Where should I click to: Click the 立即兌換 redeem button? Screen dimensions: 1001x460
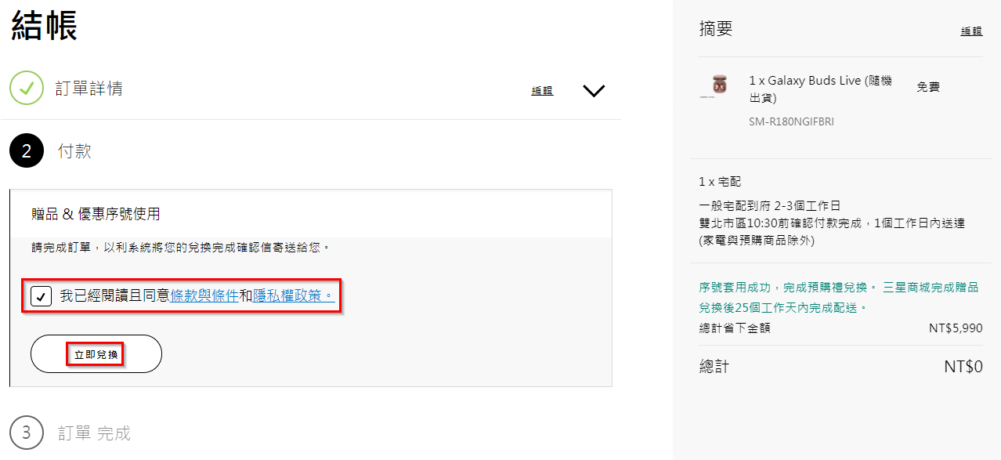[96, 354]
